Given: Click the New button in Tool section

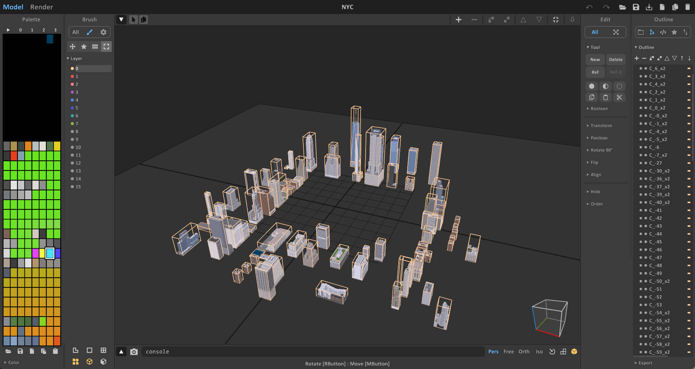Looking at the screenshot, I should point(595,59).
